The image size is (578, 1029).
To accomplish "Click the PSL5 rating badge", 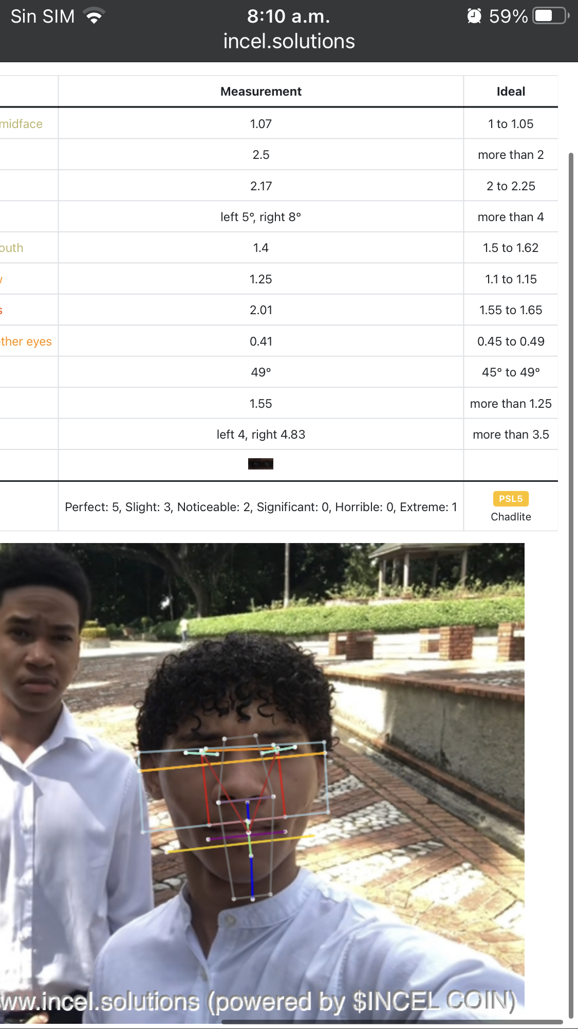I will click(511, 499).
